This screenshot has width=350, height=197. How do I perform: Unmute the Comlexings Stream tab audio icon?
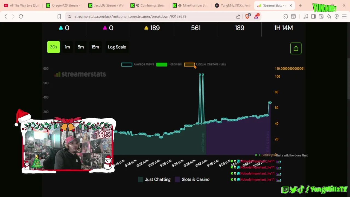pyautogui.click(x=138, y=5)
